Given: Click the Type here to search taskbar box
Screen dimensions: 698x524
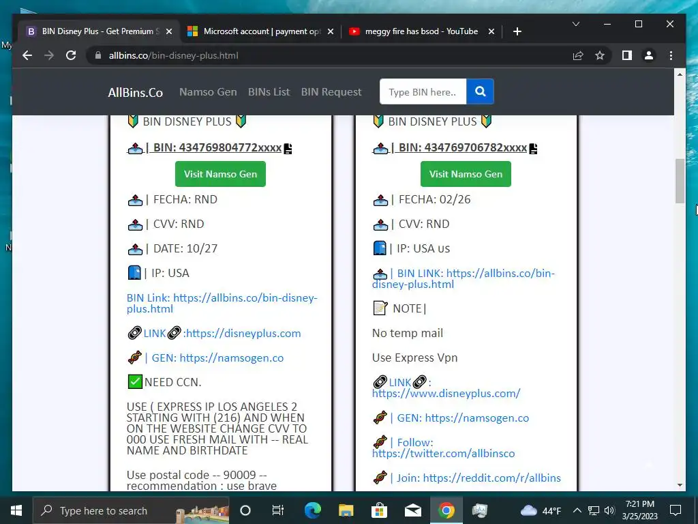Looking at the screenshot, I should click(131, 510).
